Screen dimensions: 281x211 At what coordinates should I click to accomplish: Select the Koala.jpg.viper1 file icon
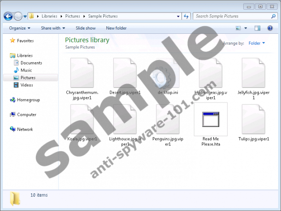[82, 119]
